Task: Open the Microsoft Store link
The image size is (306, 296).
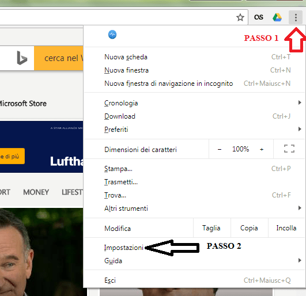Action: point(23,104)
